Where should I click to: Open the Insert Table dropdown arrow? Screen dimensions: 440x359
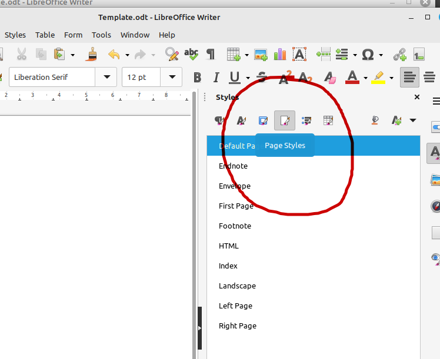246,55
